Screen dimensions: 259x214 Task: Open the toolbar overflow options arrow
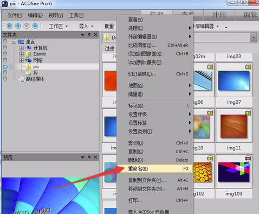(226, 28)
